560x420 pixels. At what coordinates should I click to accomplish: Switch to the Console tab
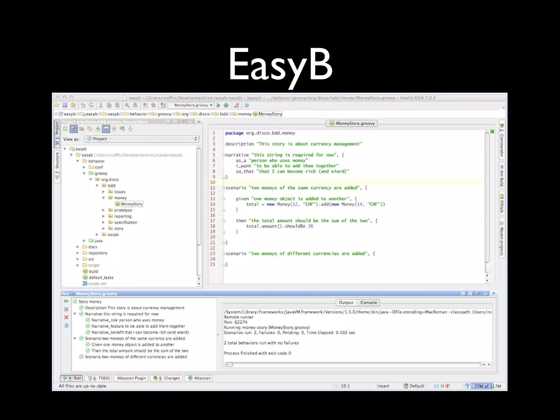(368, 302)
